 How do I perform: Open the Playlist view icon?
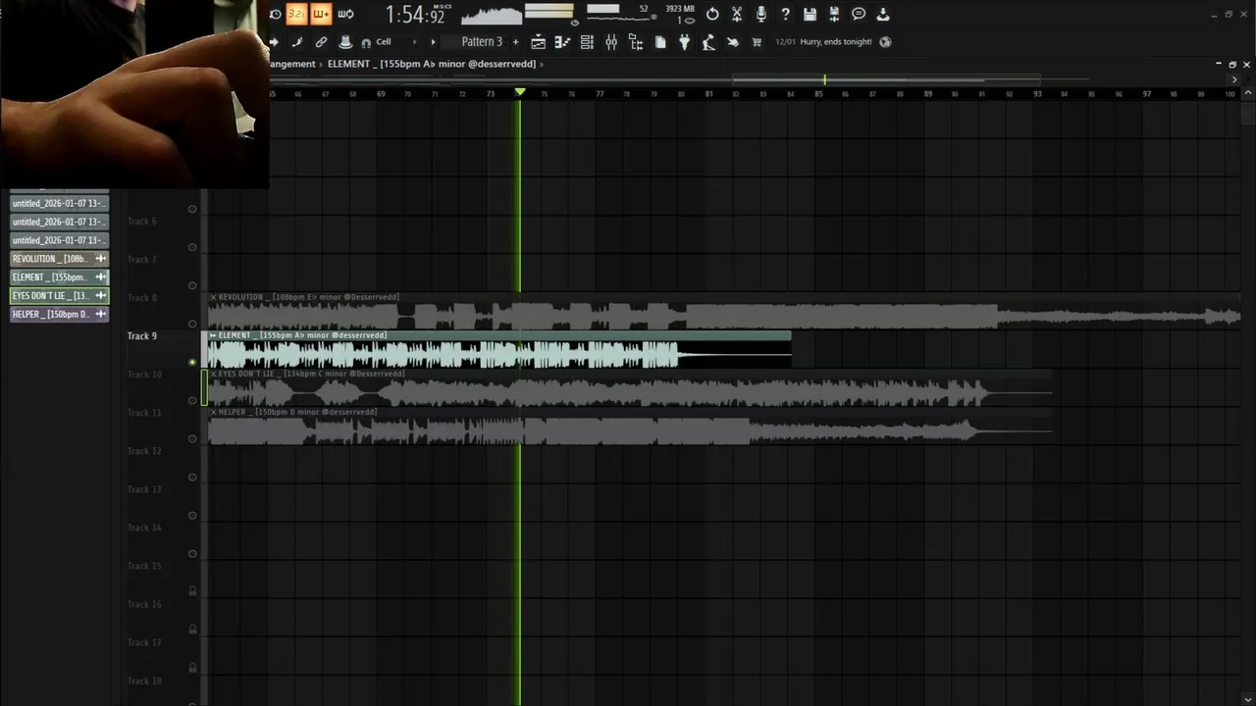(538, 42)
